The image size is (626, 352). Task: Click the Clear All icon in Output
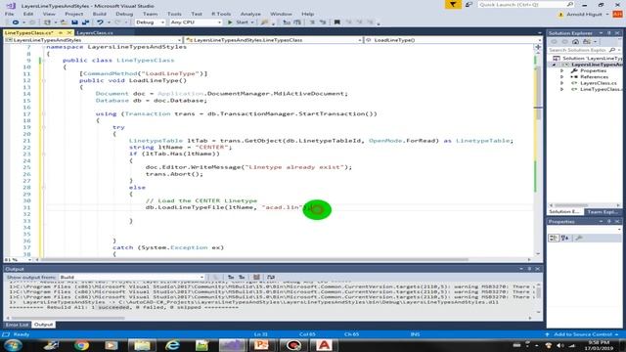(x=256, y=277)
